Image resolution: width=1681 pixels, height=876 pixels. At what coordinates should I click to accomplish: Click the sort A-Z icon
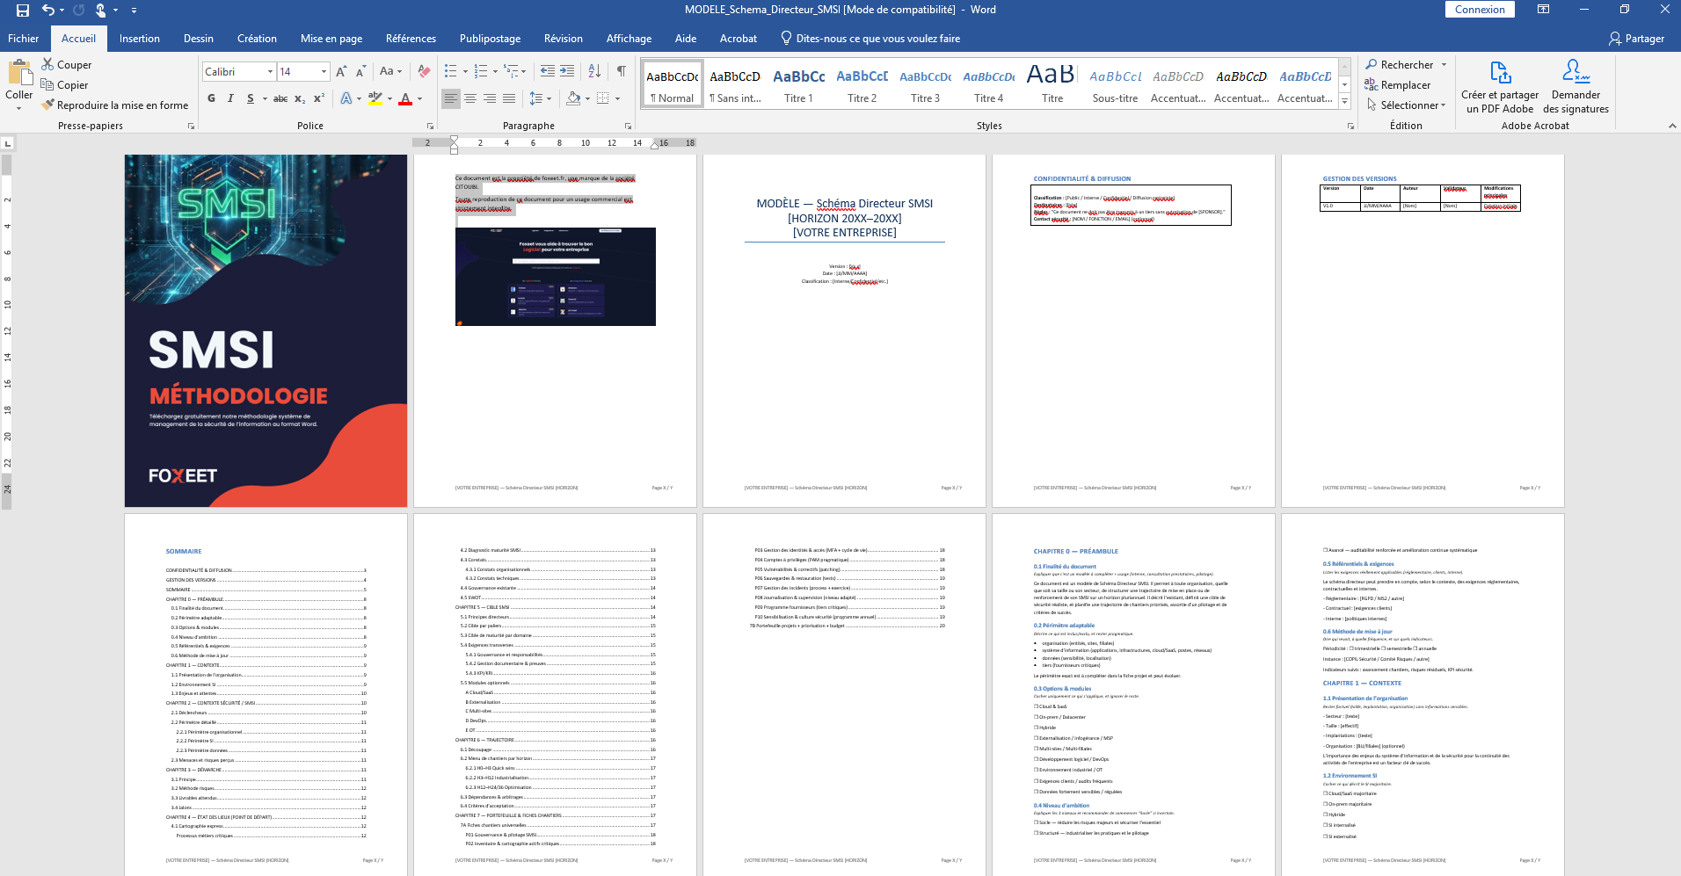[594, 71]
